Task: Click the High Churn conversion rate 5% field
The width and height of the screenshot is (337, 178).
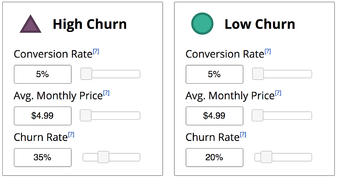Action: tap(43, 74)
